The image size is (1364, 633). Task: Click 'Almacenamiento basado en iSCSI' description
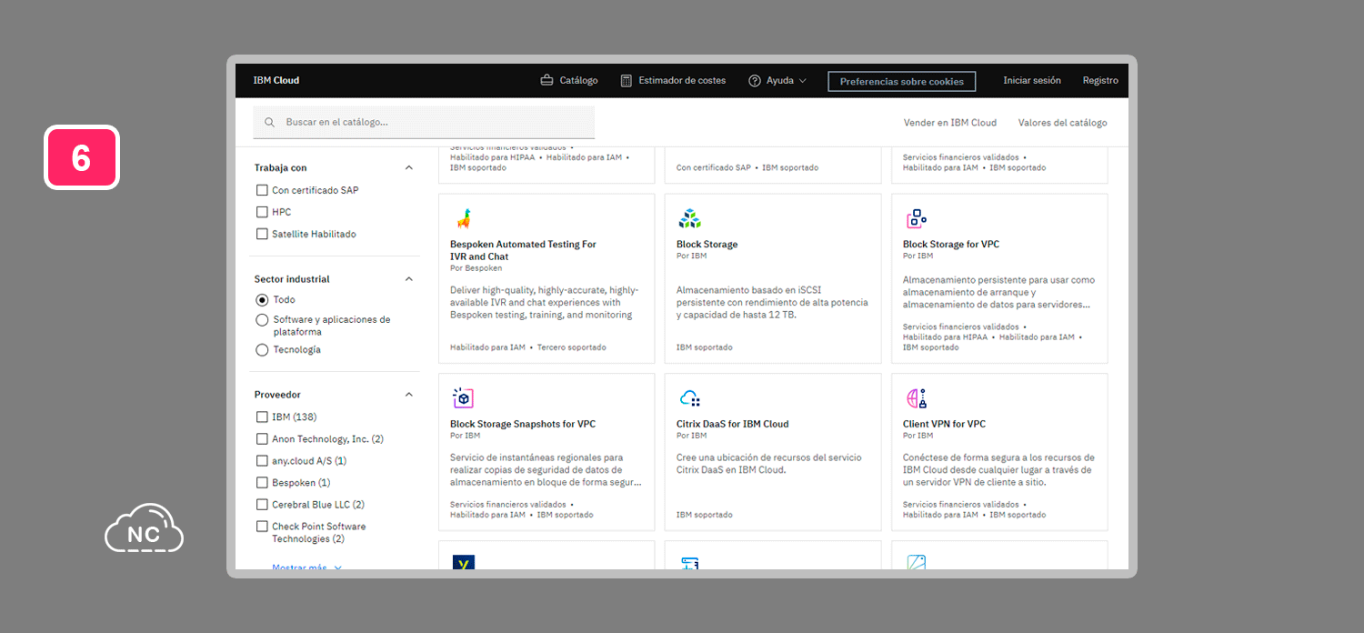pyautogui.click(x=772, y=303)
